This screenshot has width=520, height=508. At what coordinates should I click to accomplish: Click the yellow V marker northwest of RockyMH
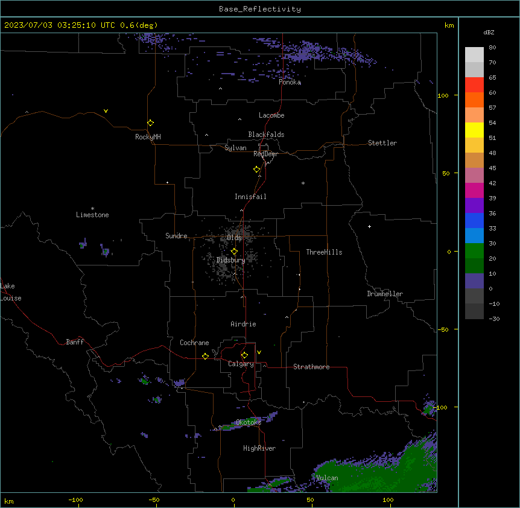pyautogui.click(x=106, y=111)
